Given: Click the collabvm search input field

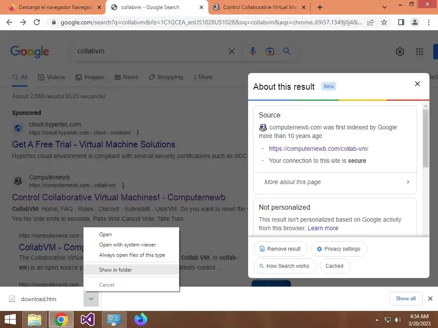Looking at the screenshot, I should pos(151,51).
